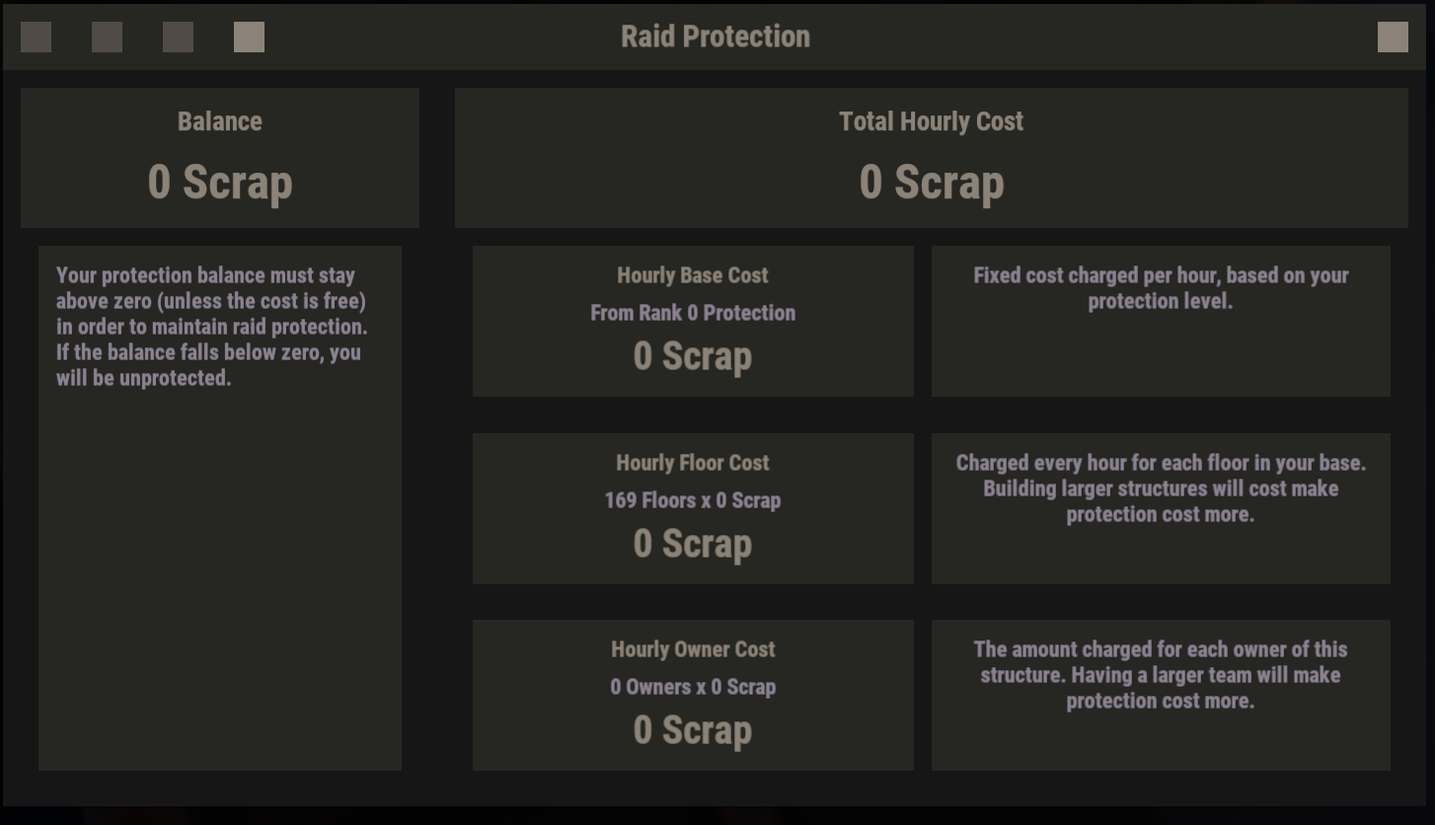Select the Balance 0 Scrap amount
Screen dimensions: 1435x825
(220, 183)
